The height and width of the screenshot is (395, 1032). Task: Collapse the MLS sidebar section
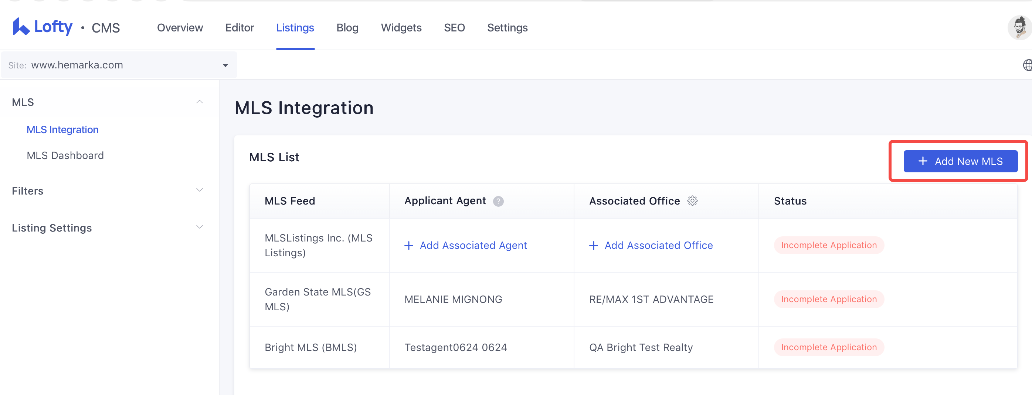200,102
